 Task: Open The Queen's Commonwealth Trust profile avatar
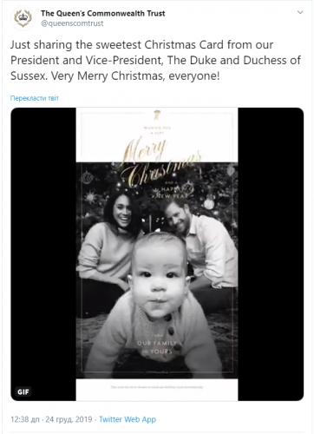coord(23,18)
